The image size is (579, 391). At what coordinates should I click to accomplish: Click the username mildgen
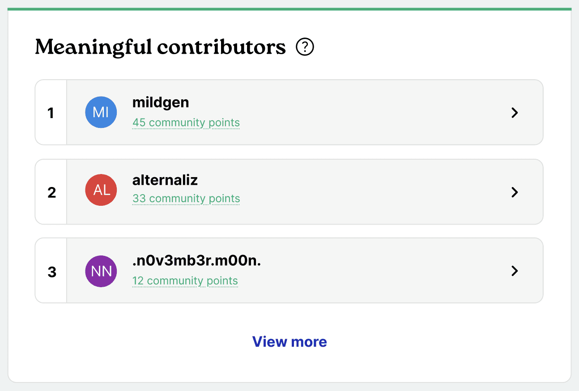tap(161, 102)
